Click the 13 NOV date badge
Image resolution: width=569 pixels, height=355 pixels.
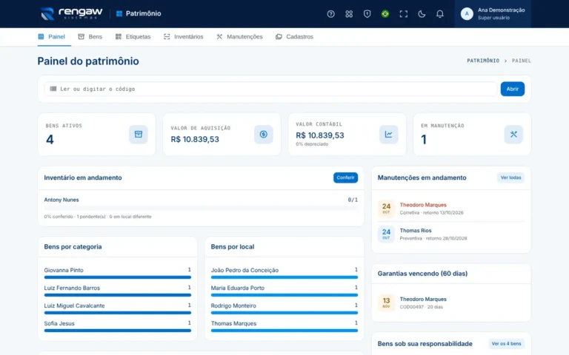[386, 302]
